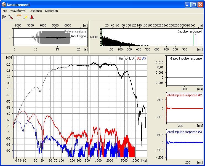
Task: Click the Measurement app icon in title bar
Action: (4, 5)
